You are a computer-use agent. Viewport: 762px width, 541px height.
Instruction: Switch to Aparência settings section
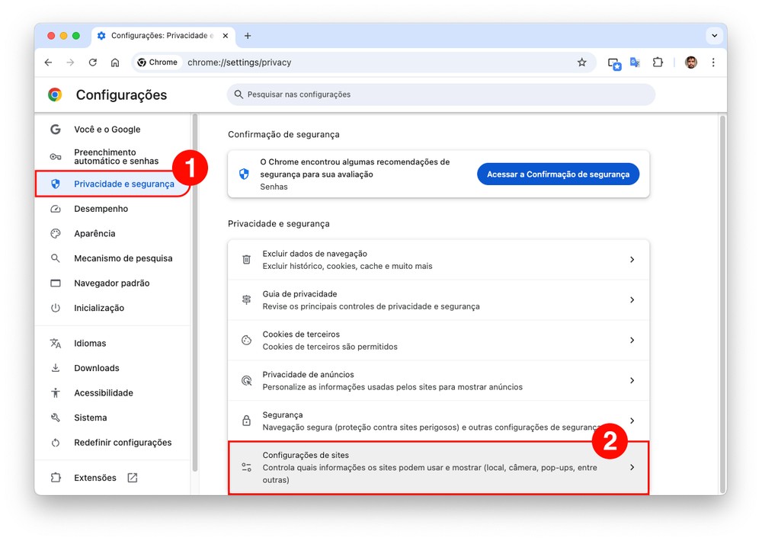[94, 234]
